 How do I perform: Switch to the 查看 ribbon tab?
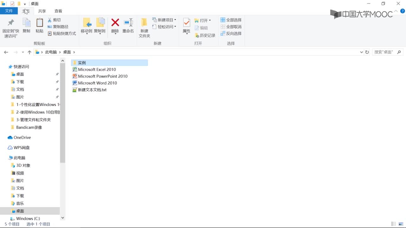coord(58,11)
